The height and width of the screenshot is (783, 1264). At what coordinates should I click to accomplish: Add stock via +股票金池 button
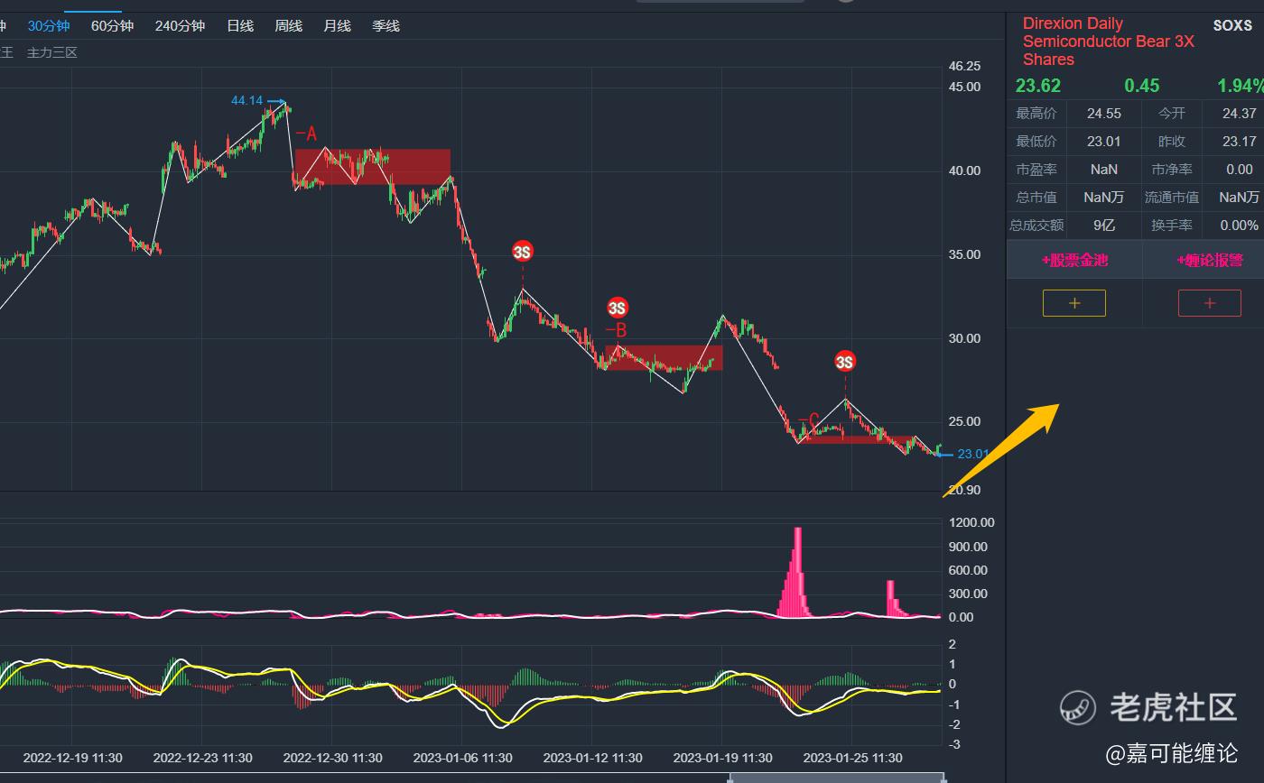(1074, 260)
